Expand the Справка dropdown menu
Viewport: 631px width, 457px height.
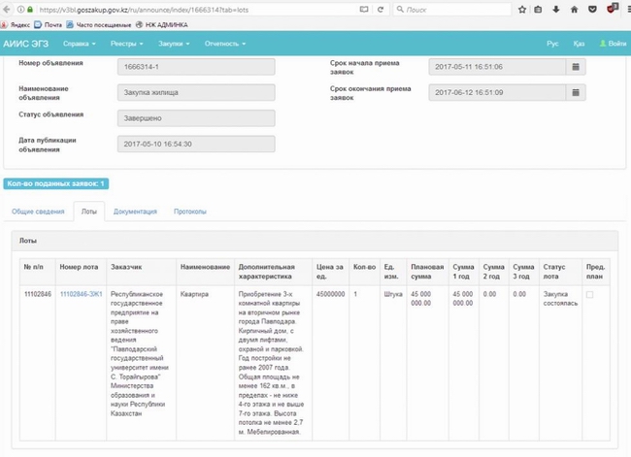tap(80, 44)
